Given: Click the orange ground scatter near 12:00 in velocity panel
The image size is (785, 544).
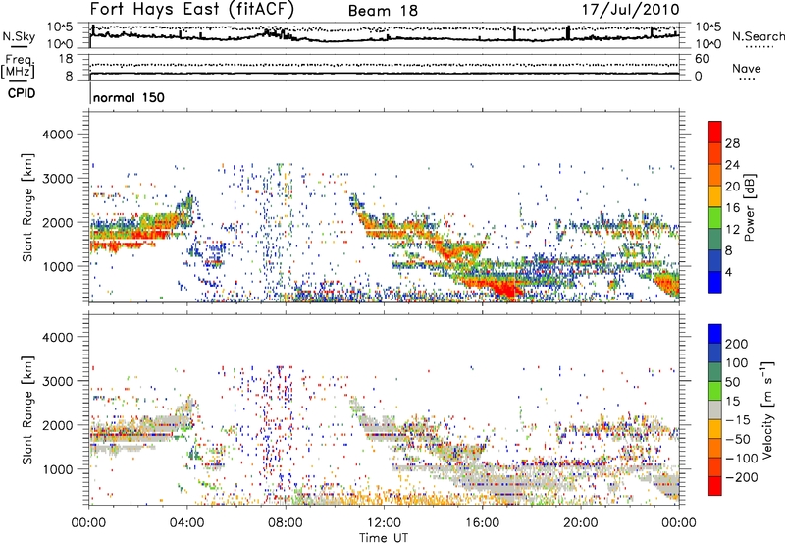Looking at the screenshot, I should click(384, 499).
